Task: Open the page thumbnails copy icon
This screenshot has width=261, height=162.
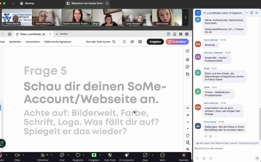Action: click(x=188, y=74)
